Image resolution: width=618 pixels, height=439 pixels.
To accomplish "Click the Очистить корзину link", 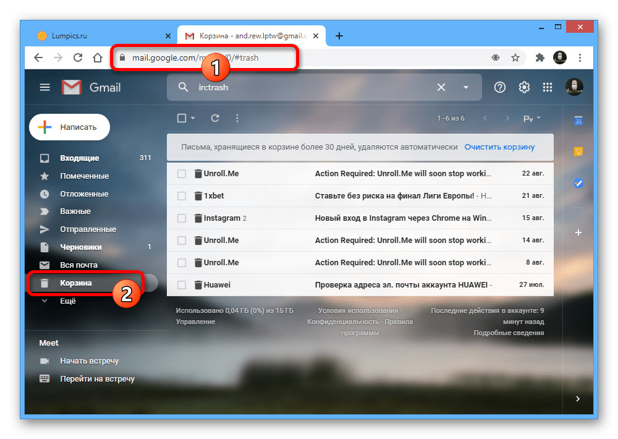I will pos(499,147).
